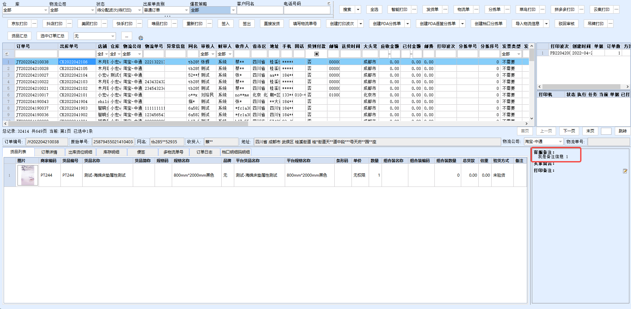Click the 直接发货 button
Image resolution: width=631 pixels, height=309 pixels.
(x=272, y=24)
